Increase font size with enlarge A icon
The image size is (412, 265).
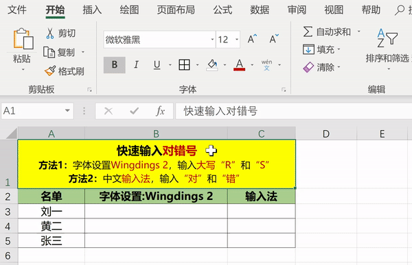tap(252, 39)
